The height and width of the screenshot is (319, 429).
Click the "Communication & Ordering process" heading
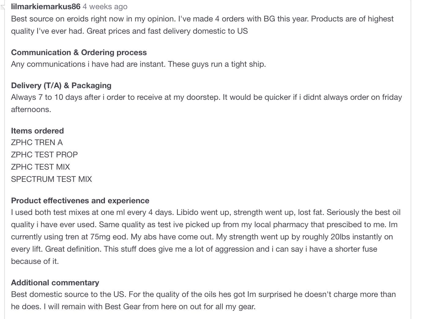79,52
